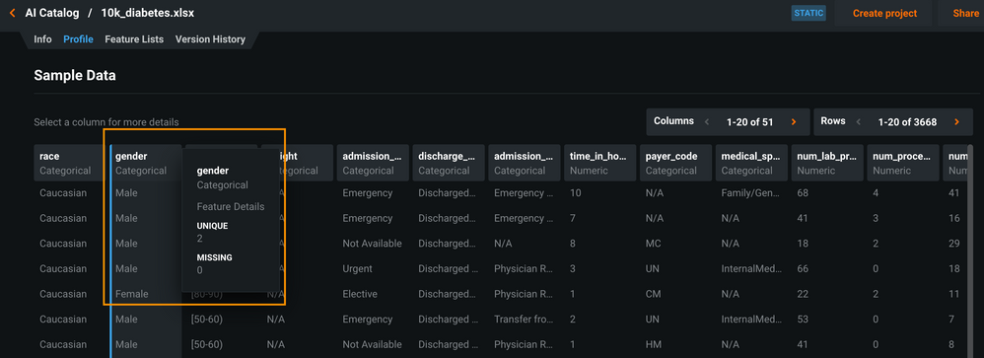This screenshot has height=358, width=984.
Task: Select the num_lab_procedures column header
Action: click(827, 164)
